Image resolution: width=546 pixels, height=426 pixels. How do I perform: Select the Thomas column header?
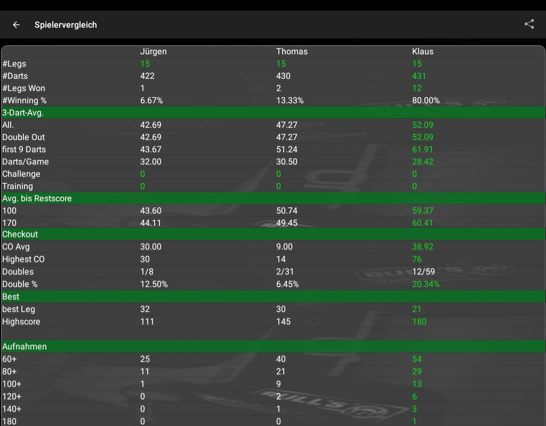[292, 52]
